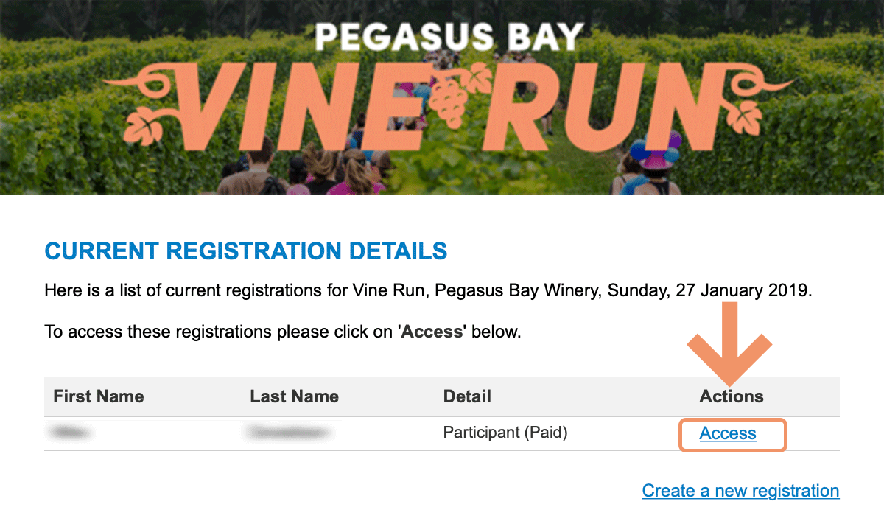Click the Create a new registration link
Image resolution: width=884 pixels, height=521 pixels.
[740, 491]
